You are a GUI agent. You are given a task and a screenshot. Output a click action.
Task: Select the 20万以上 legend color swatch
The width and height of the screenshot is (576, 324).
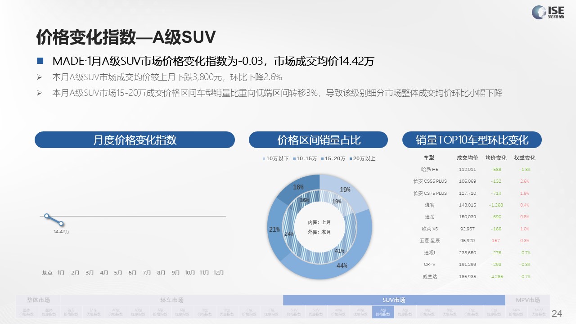351,159
